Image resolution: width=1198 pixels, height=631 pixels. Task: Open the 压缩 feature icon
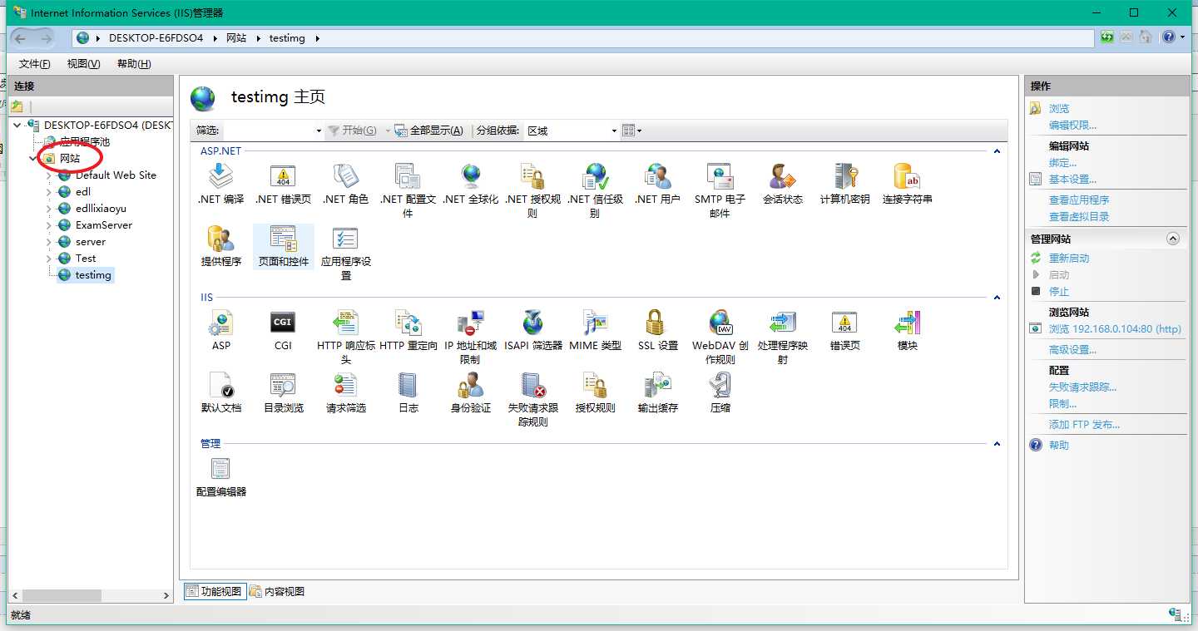pyautogui.click(x=720, y=392)
